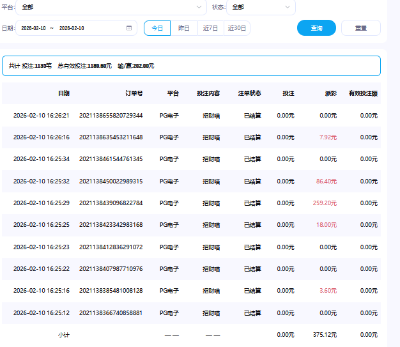Screen dimensions: 400x347
Task: Click the 7.92元 payout value
Action: coord(328,137)
